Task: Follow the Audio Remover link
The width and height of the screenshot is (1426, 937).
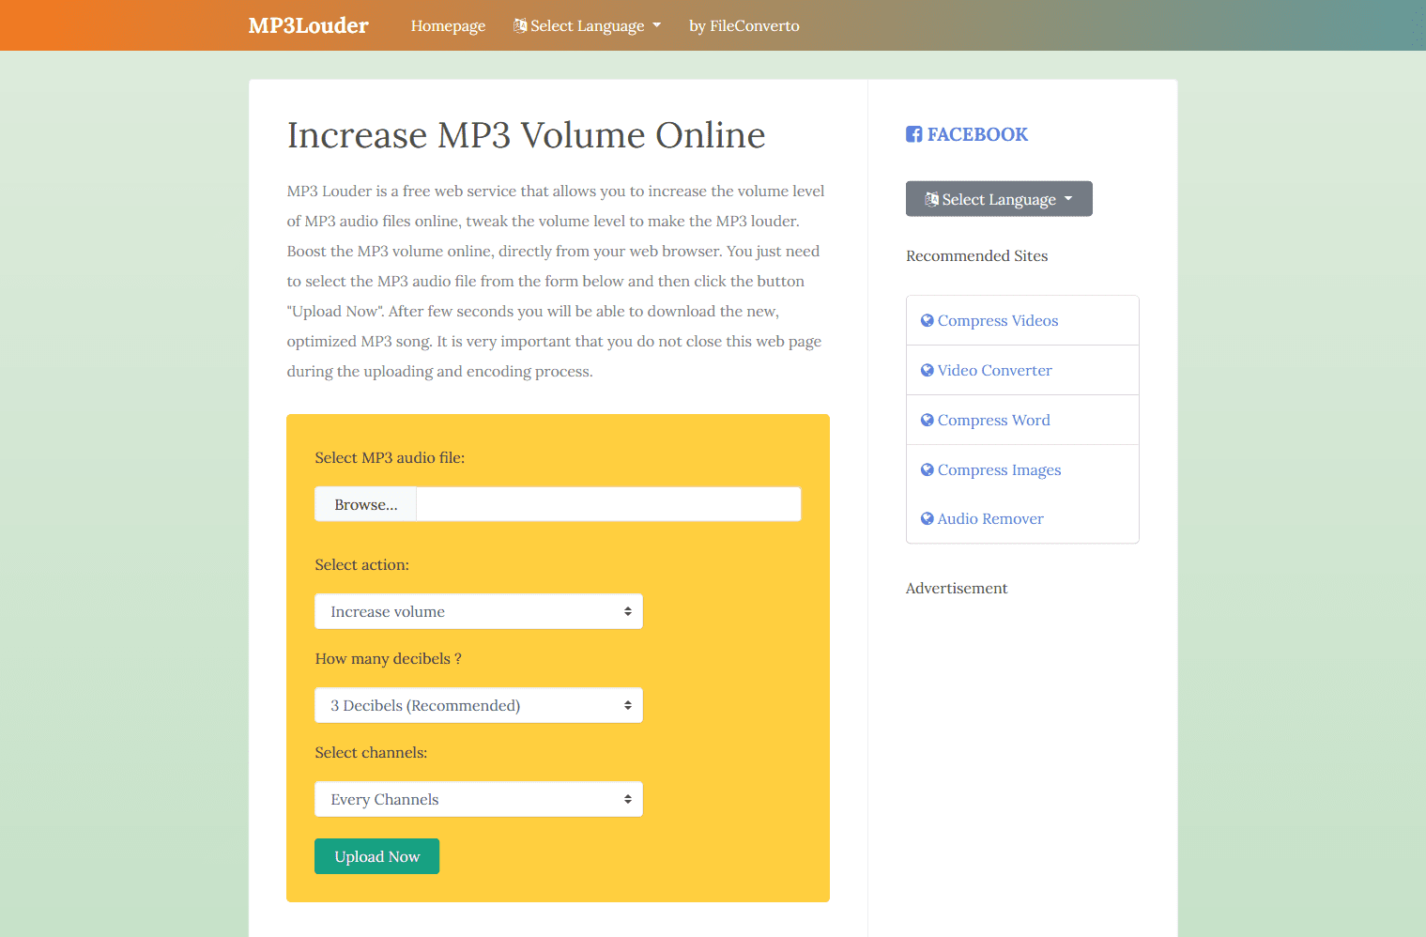Action: tap(990, 518)
